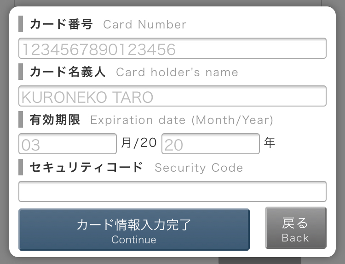Click the カード番号 heading label
Screen dimensions: 345x264
pyautogui.click(x=61, y=24)
